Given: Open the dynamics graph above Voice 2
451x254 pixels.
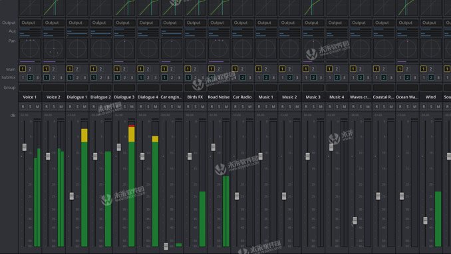Looking at the screenshot, I should pos(53,8).
